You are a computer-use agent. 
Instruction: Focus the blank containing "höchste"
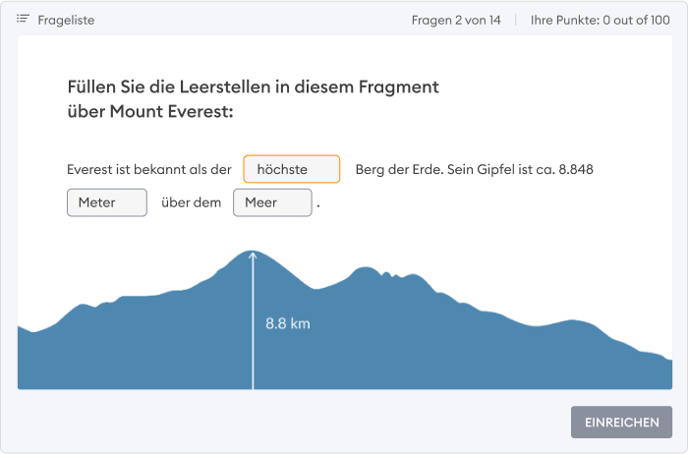click(292, 169)
